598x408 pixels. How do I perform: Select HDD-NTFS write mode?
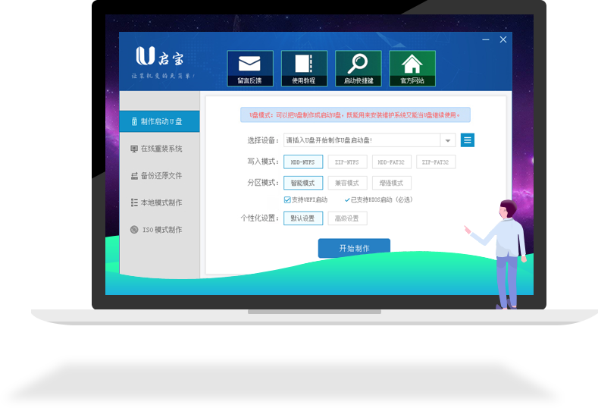(x=303, y=162)
